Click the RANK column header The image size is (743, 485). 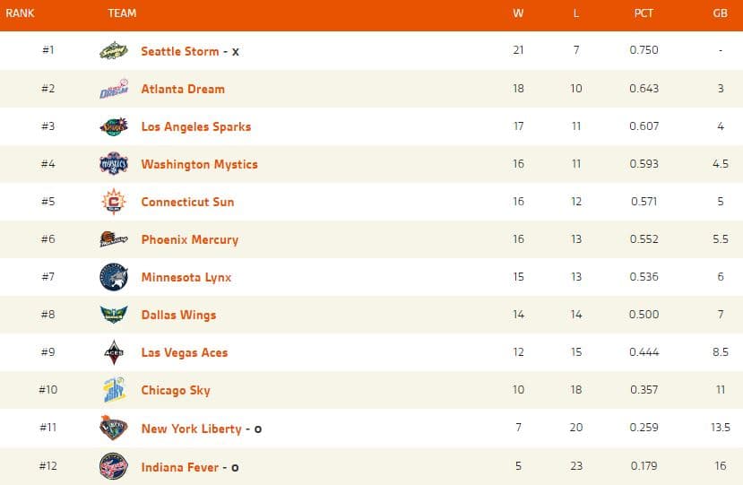click(21, 13)
